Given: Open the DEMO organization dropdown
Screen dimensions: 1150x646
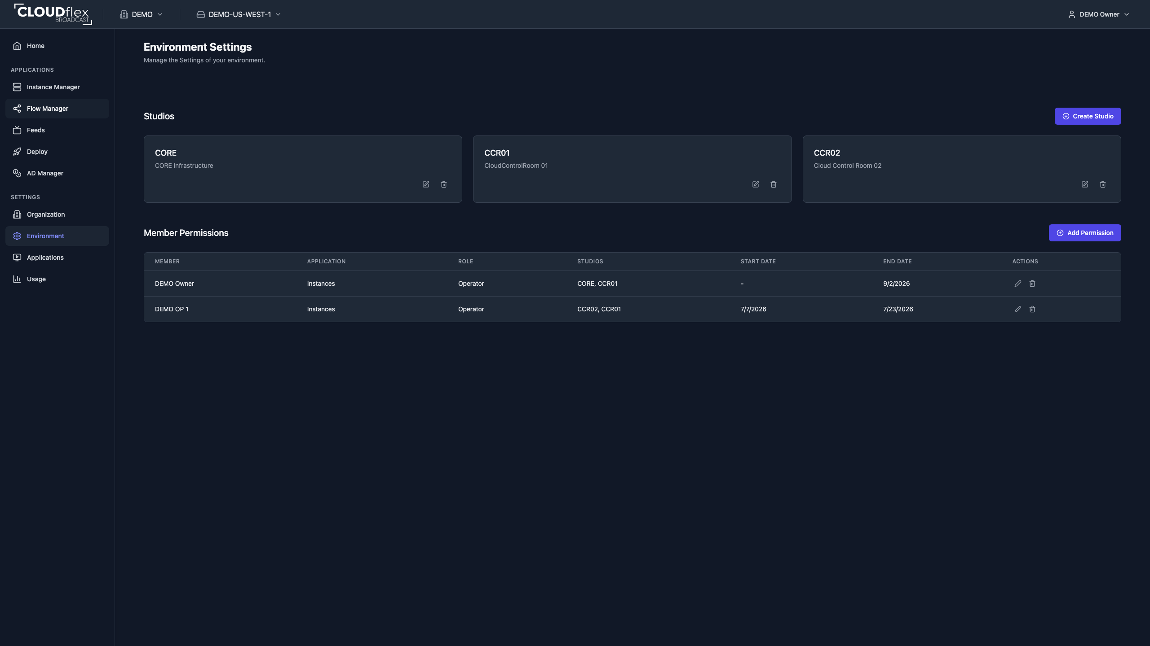Looking at the screenshot, I should click(x=142, y=14).
